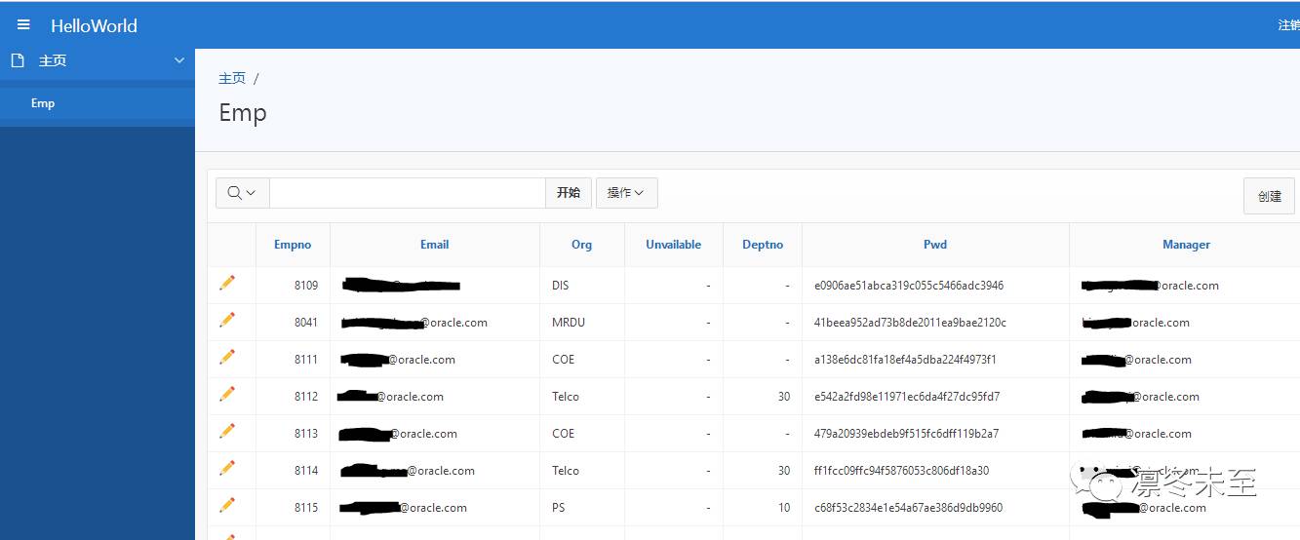
Task: Click Pwd hash starting ff1fcc09ffc9
Action: (x=902, y=471)
